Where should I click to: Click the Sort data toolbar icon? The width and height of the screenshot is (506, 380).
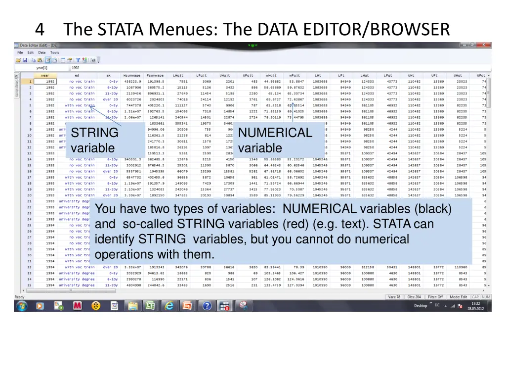coord(84,60)
